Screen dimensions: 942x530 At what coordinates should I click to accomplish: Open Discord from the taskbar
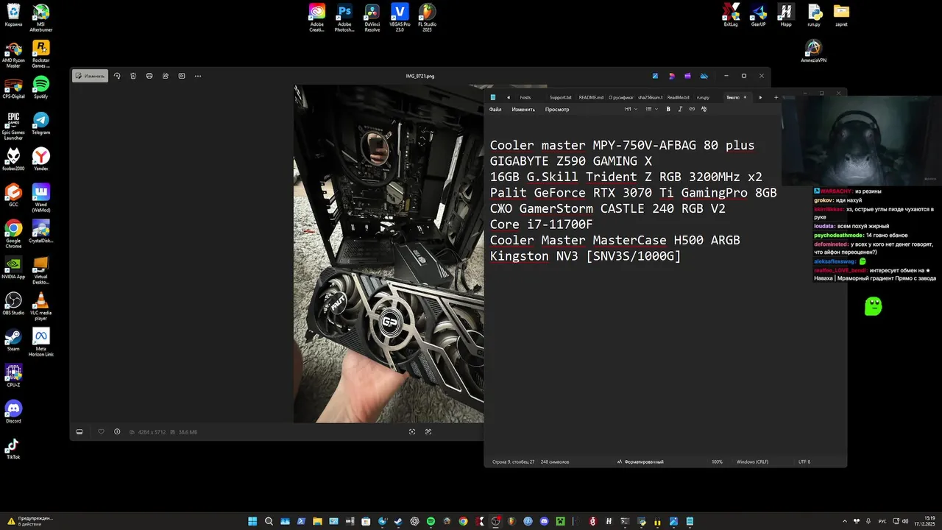click(544, 521)
